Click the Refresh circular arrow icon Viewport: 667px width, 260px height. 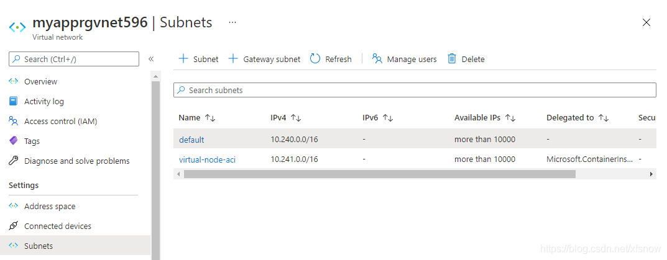315,58
